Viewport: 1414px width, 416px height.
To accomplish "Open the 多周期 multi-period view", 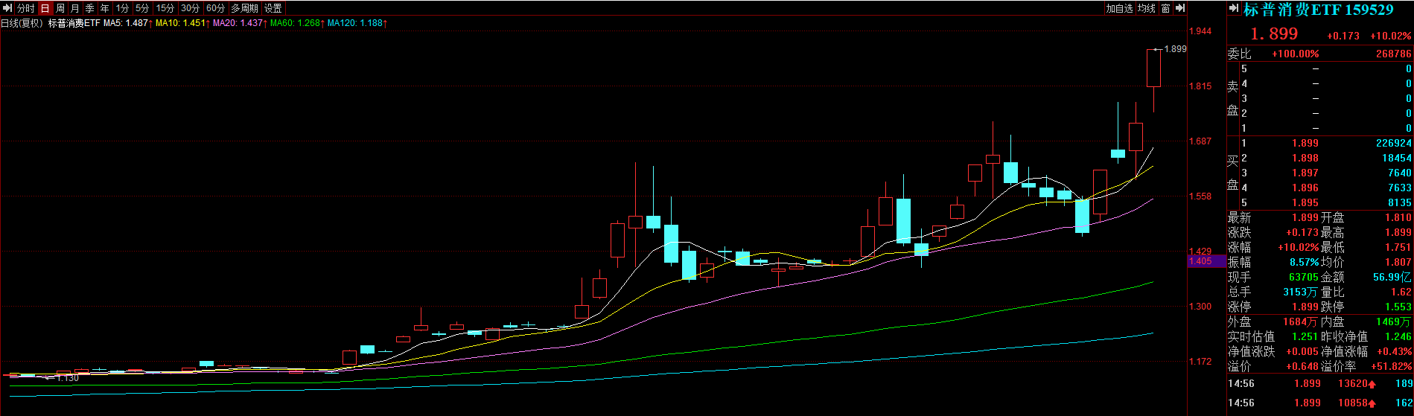I will click(x=244, y=8).
